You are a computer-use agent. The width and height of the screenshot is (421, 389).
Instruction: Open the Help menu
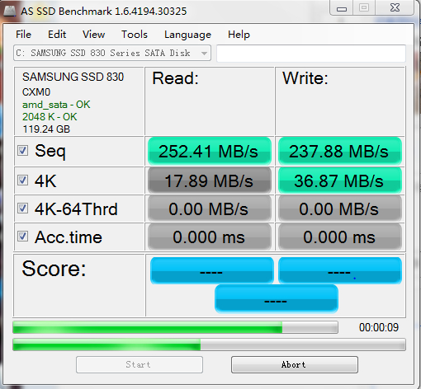pos(239,35)
